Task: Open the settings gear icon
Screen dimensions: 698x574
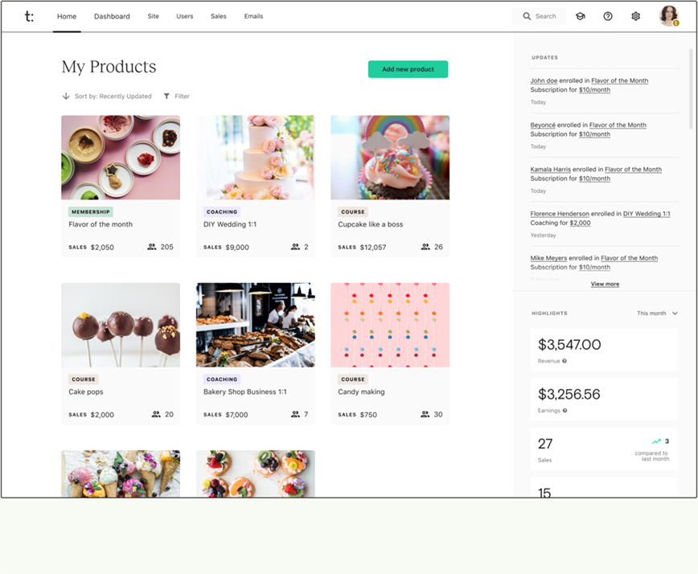Action: pos(635,16)
